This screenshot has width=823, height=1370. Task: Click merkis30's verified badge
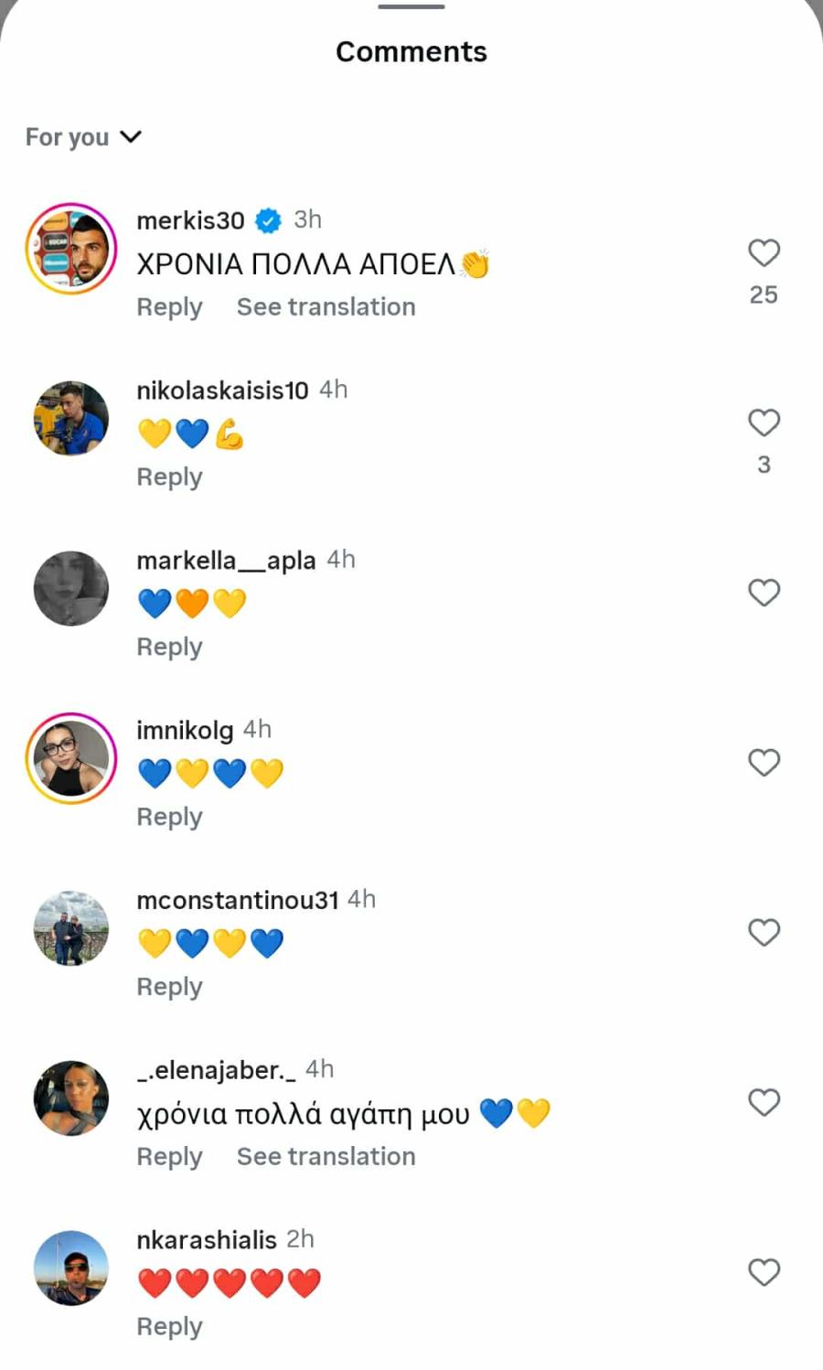coord(268,220)
